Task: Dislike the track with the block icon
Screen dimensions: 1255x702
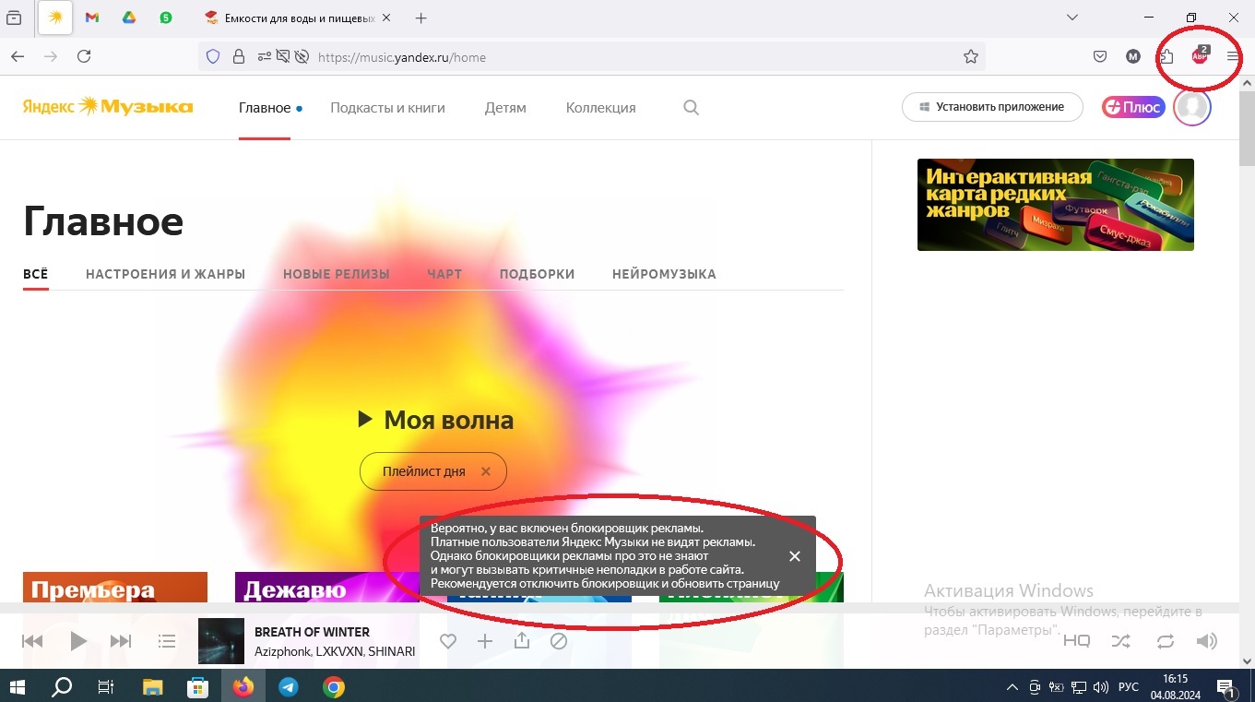Action: point(559,641)
